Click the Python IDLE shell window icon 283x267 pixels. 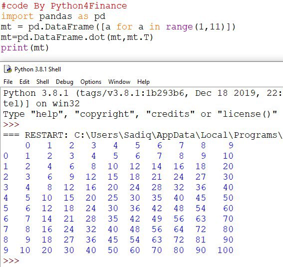click(x=8, y=69)
